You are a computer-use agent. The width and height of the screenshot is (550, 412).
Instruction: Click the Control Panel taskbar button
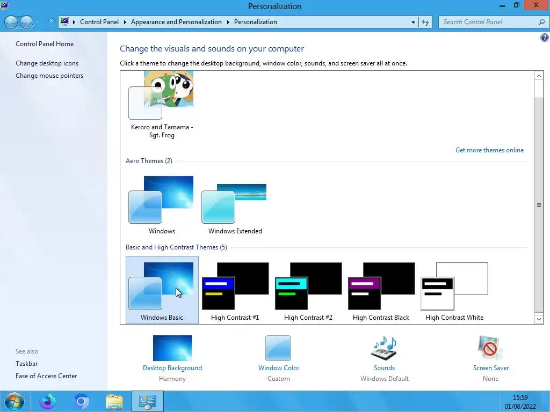(x=148, y=401)
